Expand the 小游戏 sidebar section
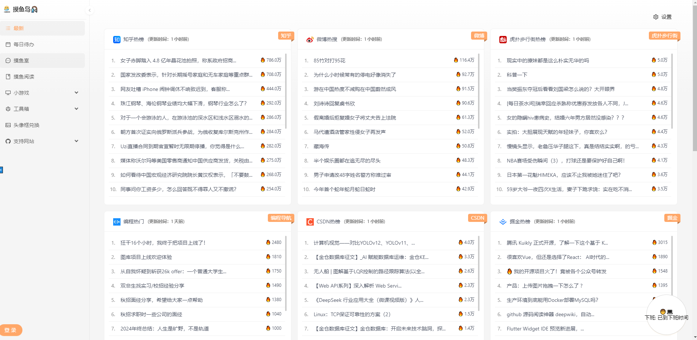697x340 pixels. pyautogui.click(x=76, y=92)
